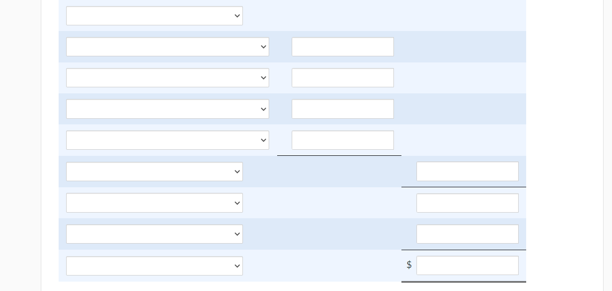
Task: Click the chevron on the second dropdown
Action: [x=263, y=46]
